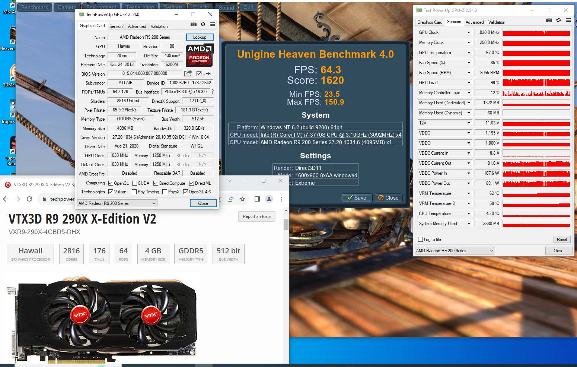Take screenshot in GPU-Z Graphics Card window
Viewport: 577px width, 367px height.
194,24
